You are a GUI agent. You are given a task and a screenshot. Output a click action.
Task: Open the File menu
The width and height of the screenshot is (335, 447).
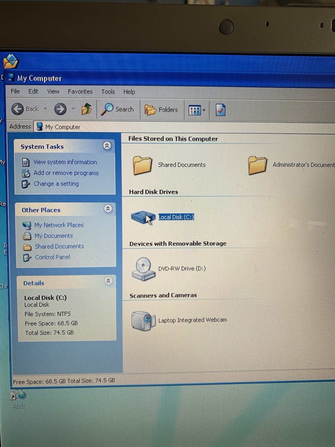click(x=15, y=91)
